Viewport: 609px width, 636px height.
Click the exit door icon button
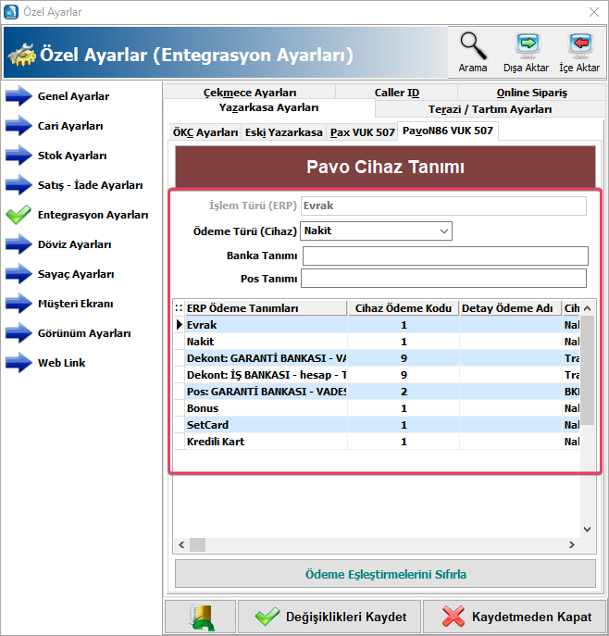(201, 617)
